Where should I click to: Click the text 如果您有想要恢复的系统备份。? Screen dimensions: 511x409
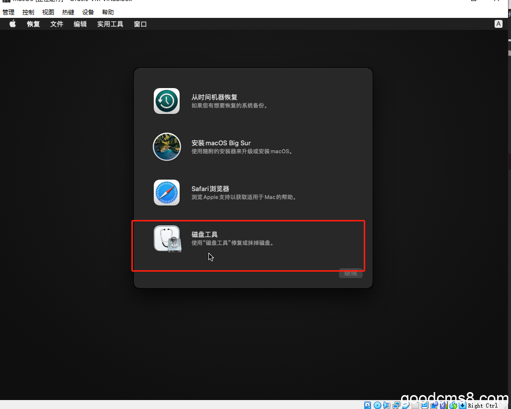click(230, 105)
